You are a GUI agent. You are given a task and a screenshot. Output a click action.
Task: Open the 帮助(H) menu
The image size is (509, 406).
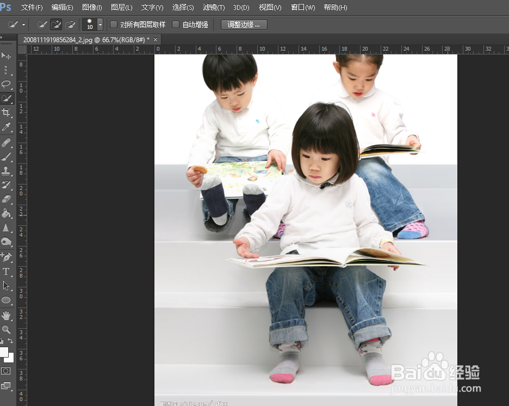pos(332,7)
